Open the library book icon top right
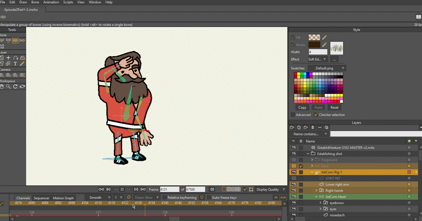 coord(418,17)
